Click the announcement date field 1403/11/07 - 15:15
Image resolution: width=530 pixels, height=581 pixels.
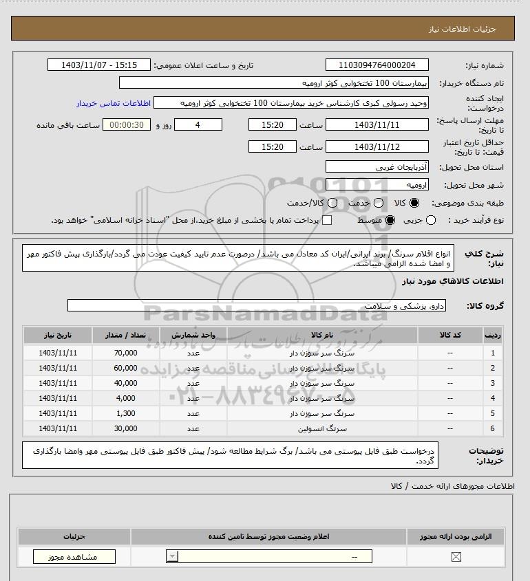pos(99,65)
